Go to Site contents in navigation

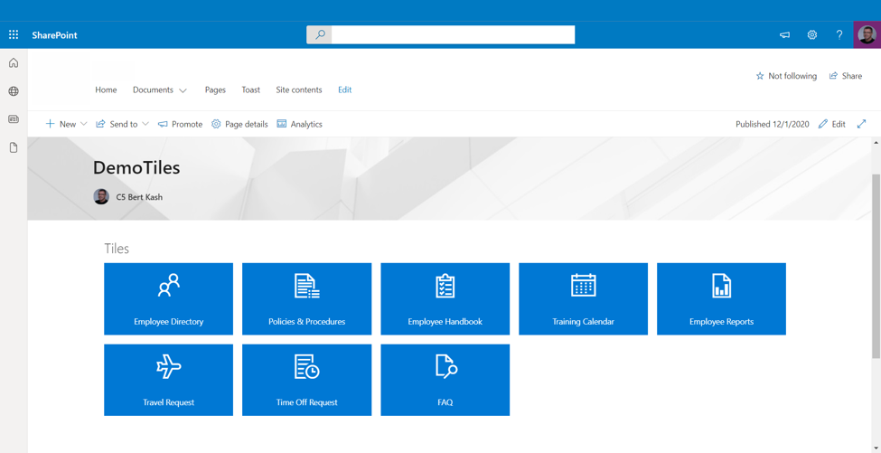pyautogui.click(x=298, y=90)
